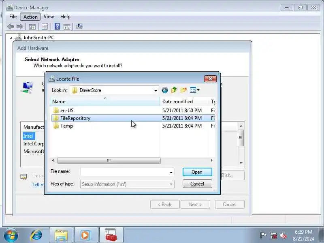
Task: Close the Locate File dialog
Action: [210, 79]
